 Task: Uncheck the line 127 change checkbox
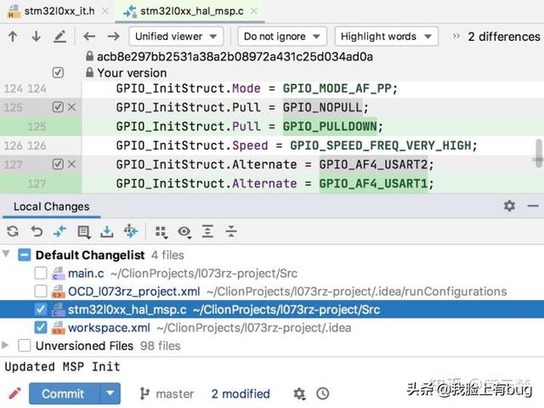coord(58,164)
